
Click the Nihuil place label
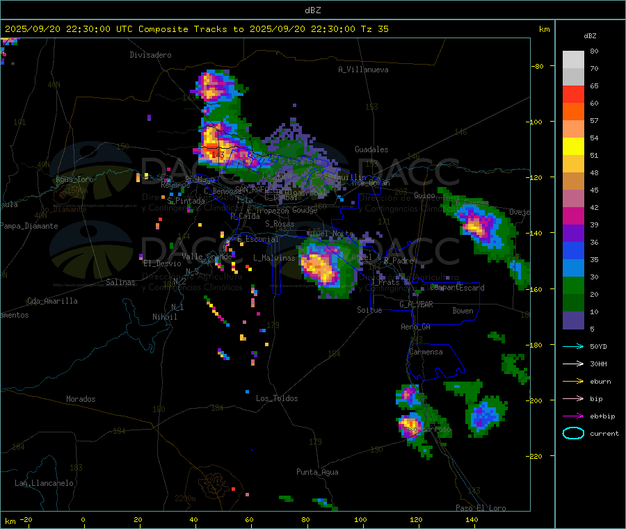click(x=165, y=317)
